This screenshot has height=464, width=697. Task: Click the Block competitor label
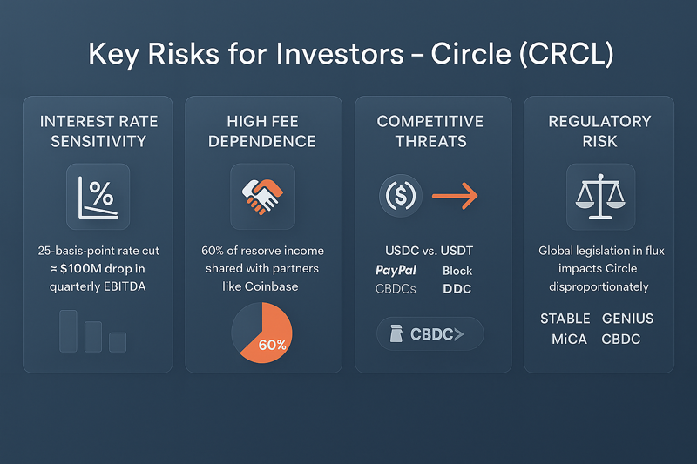coord(457,271)
